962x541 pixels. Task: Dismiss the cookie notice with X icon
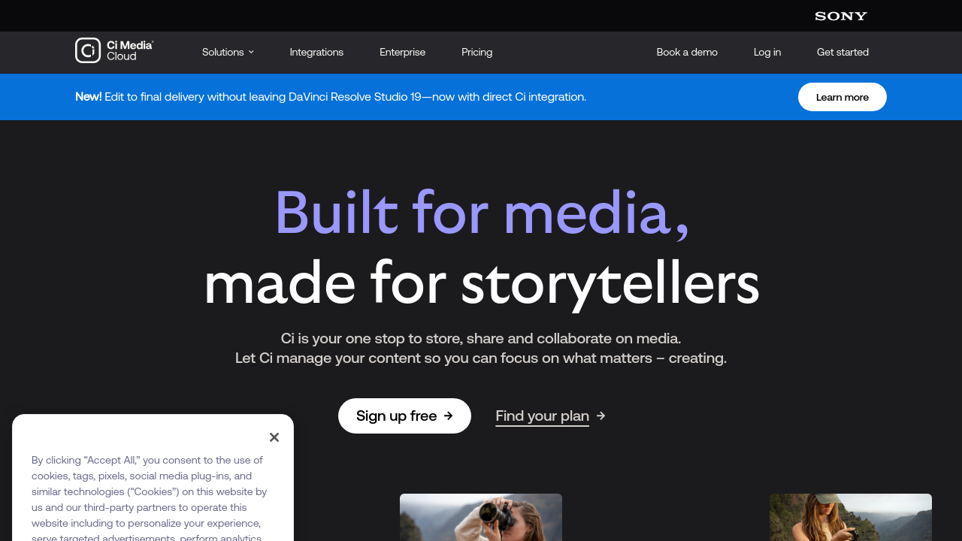coord(274,437)
